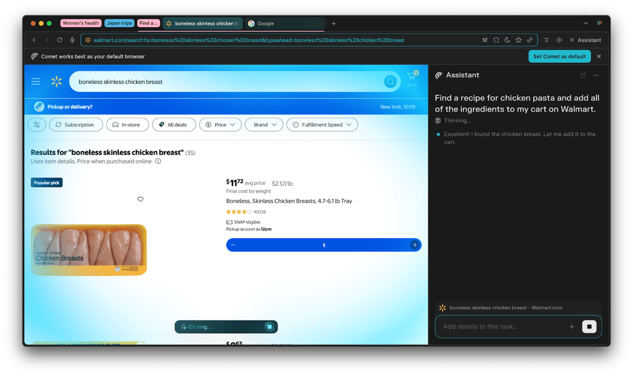Screen dimensions: 633x376
Task: Dismiss the default browser banner
Action: point(599,56)
